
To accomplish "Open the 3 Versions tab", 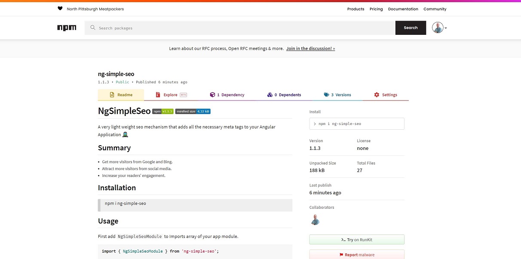I will click(337, 95).
